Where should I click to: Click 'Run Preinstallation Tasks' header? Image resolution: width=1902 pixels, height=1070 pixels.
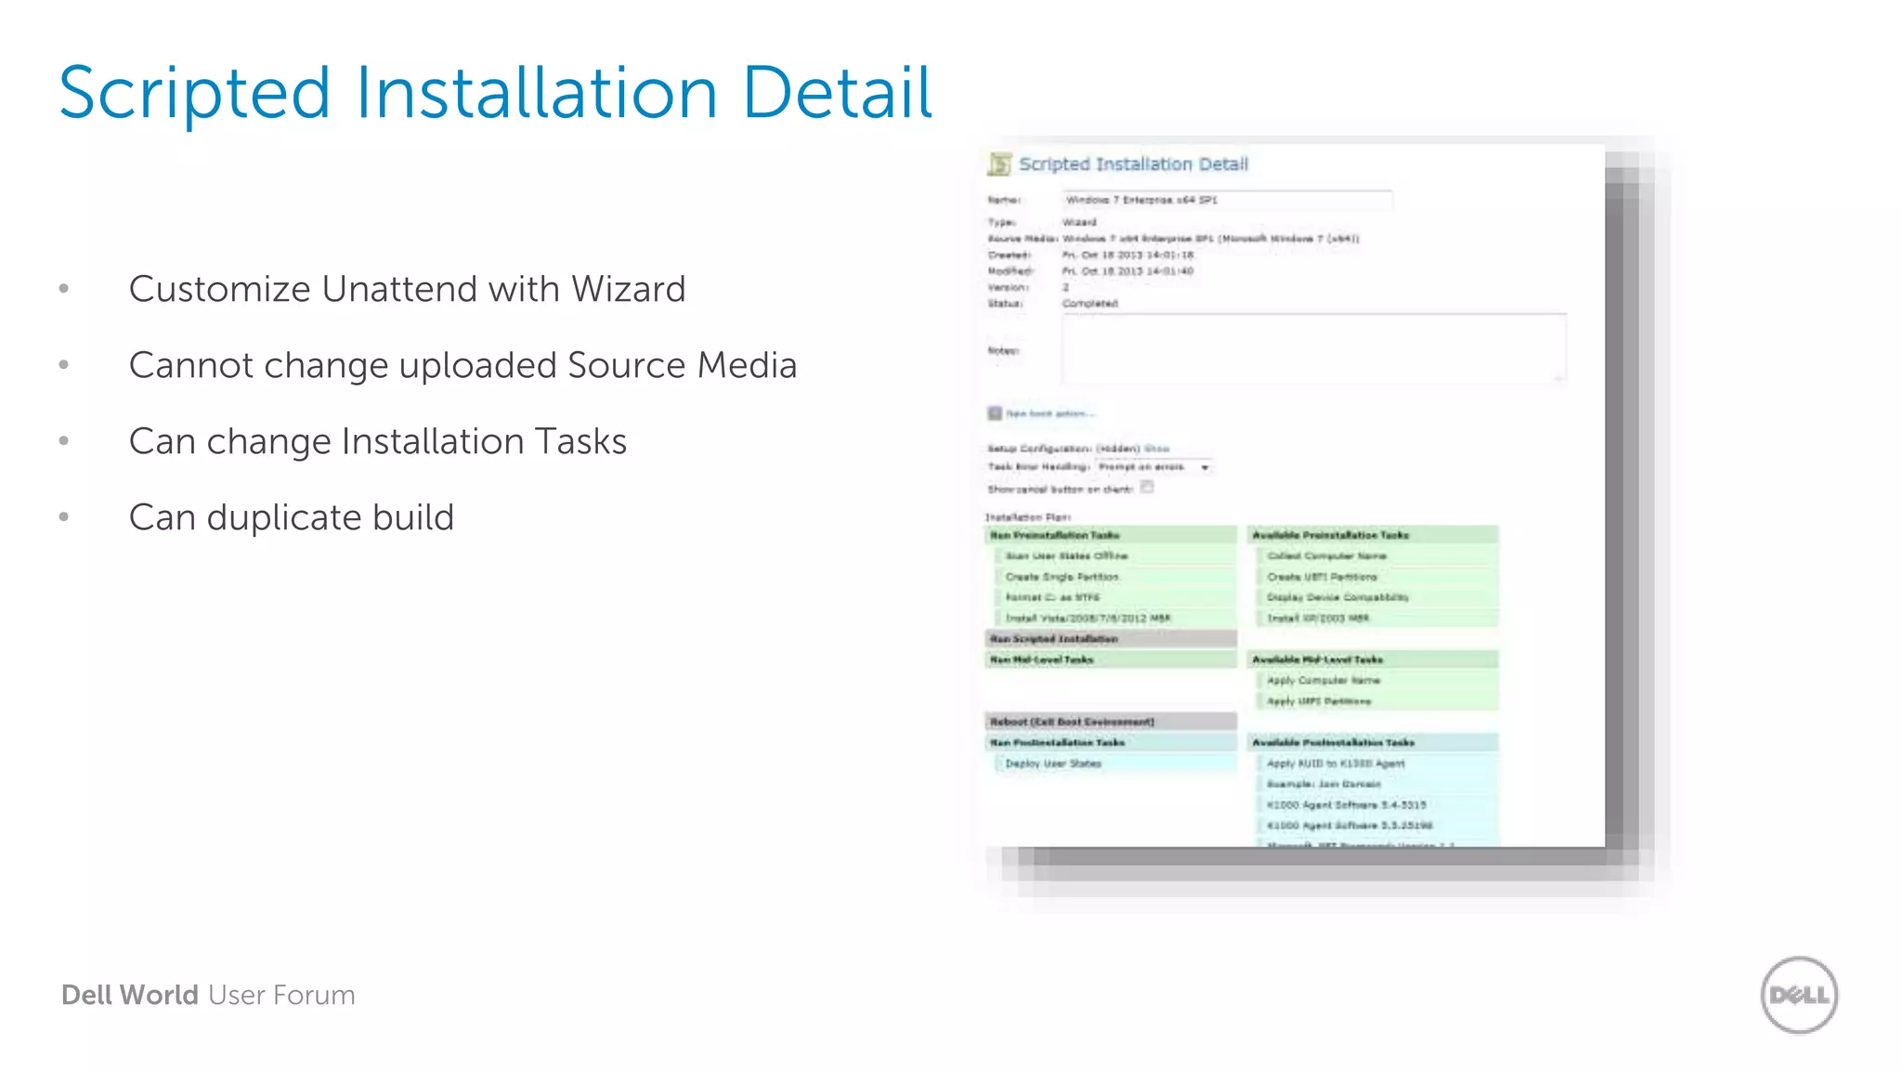click(1111, 535)
